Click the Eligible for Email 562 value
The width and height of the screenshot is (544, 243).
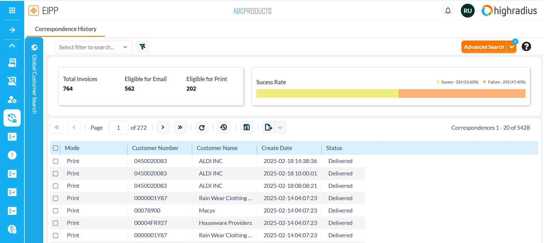click(129, 89)
